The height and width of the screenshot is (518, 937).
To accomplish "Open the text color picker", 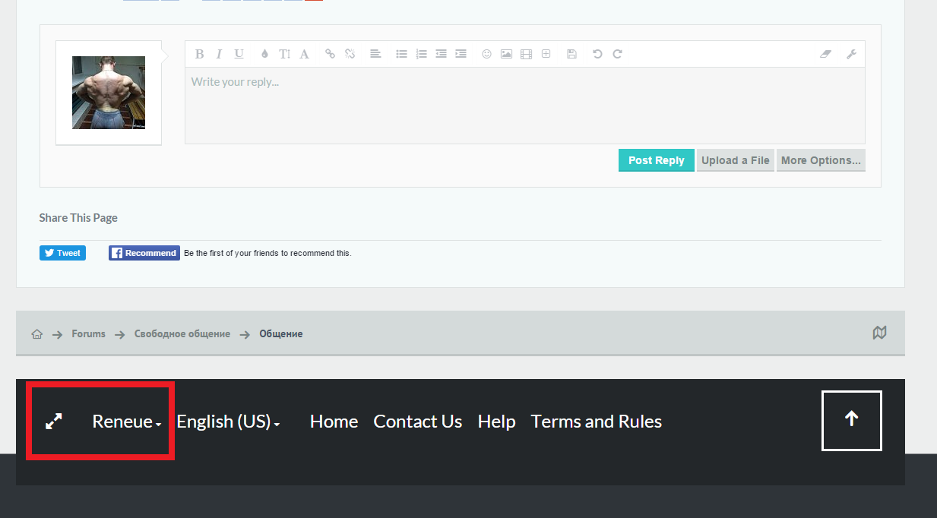I will click(264, 54).
